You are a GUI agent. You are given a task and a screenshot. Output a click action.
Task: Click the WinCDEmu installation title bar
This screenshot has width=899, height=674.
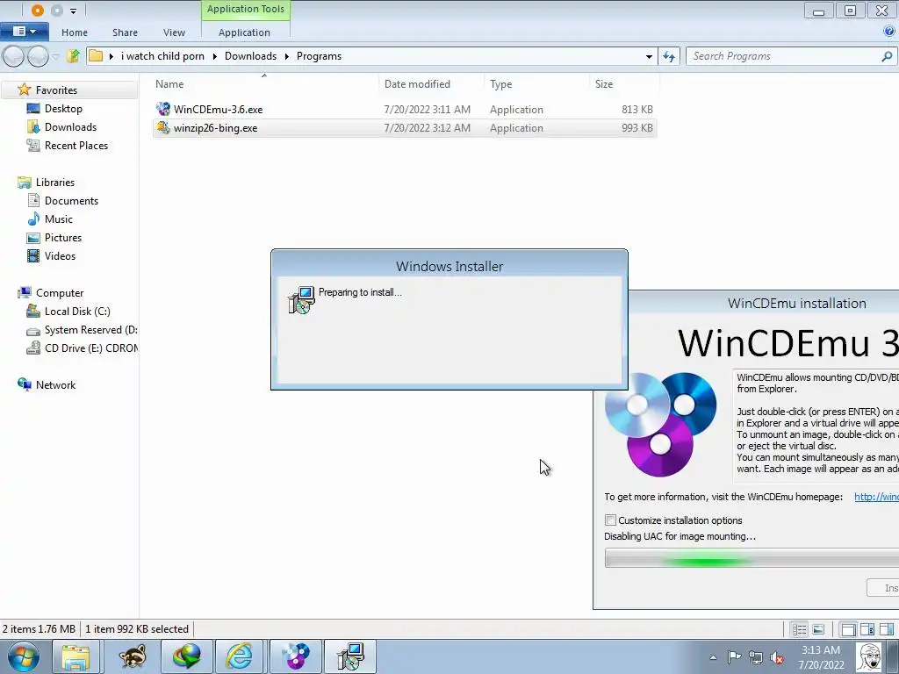764,303
